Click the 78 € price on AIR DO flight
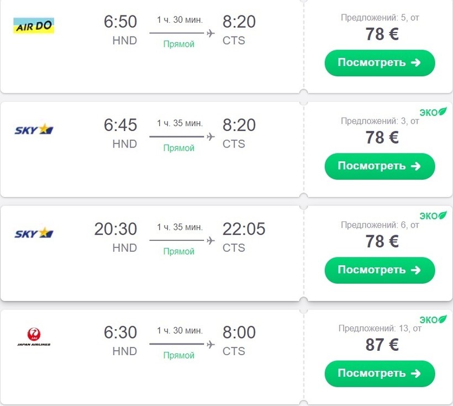 pos(382,34)
